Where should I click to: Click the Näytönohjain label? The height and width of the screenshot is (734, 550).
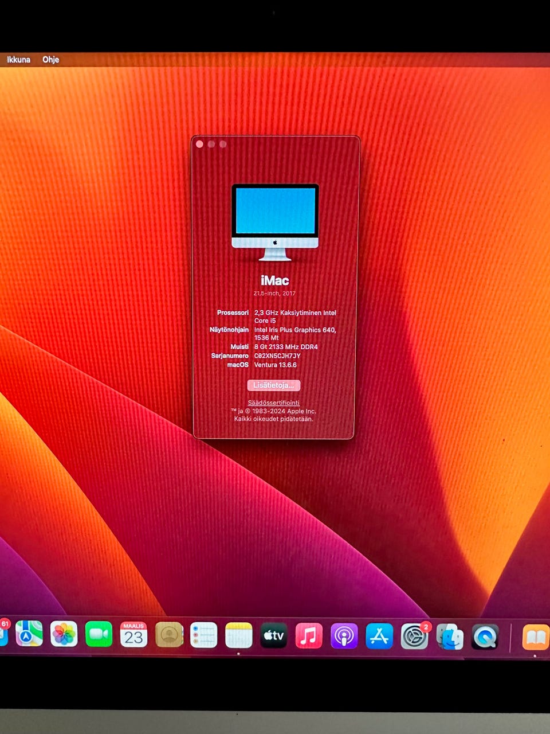click(229, 330)
